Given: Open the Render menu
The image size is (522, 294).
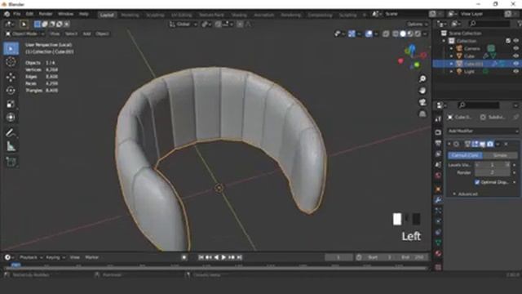Looking at the screenshot, I should [x=46, y=14].
